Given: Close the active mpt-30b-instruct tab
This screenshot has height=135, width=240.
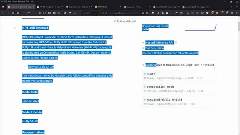Looking at the screenshot, I should [33, 7].
